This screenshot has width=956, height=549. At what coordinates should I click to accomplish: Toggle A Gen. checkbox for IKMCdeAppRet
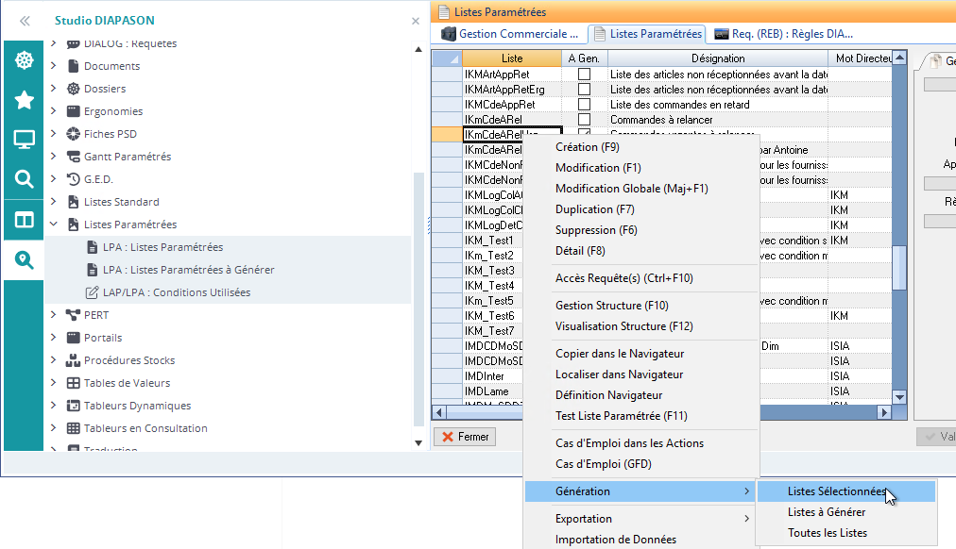coord(584,105)
